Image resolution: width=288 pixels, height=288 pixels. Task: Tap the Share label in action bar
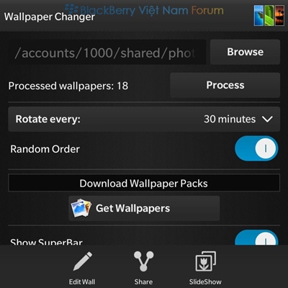point(143,282)
